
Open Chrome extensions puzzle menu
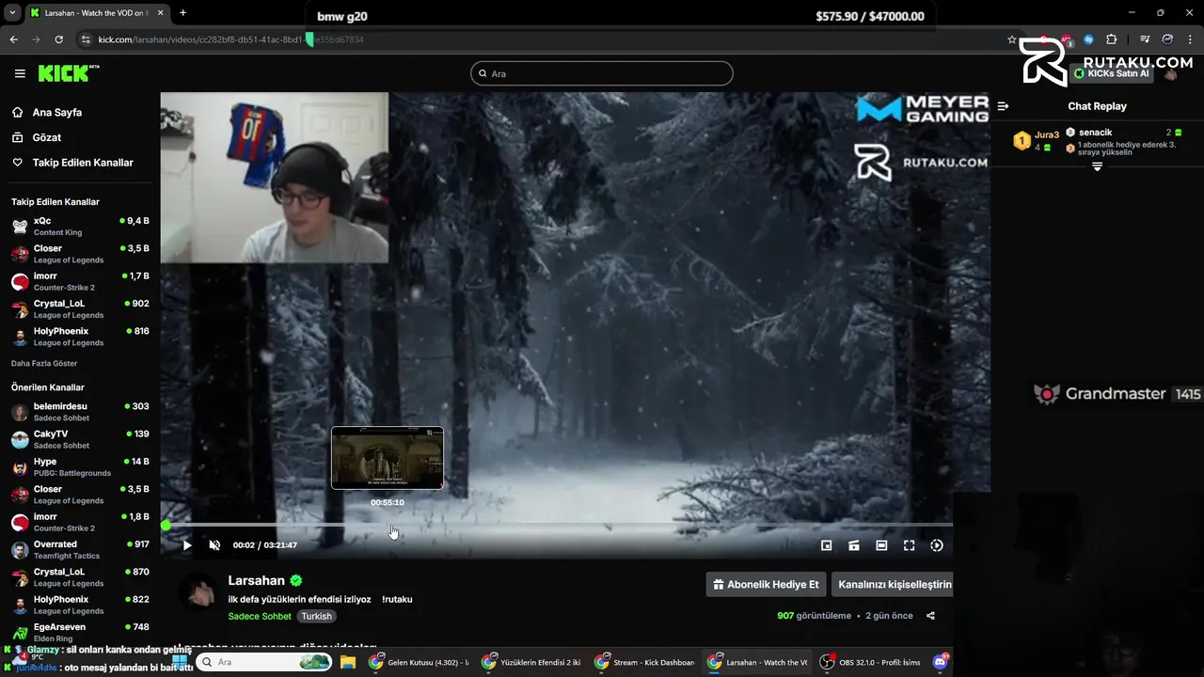coord(1111,39)
